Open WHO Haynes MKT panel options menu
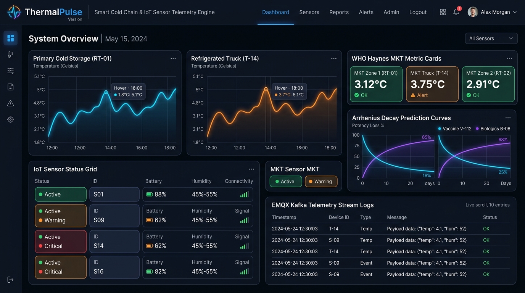 pyautogui.click(x=509, y=58)
